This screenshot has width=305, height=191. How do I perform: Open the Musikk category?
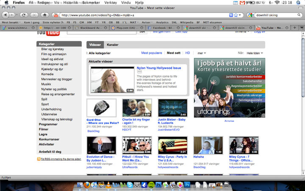coord(46,84)
